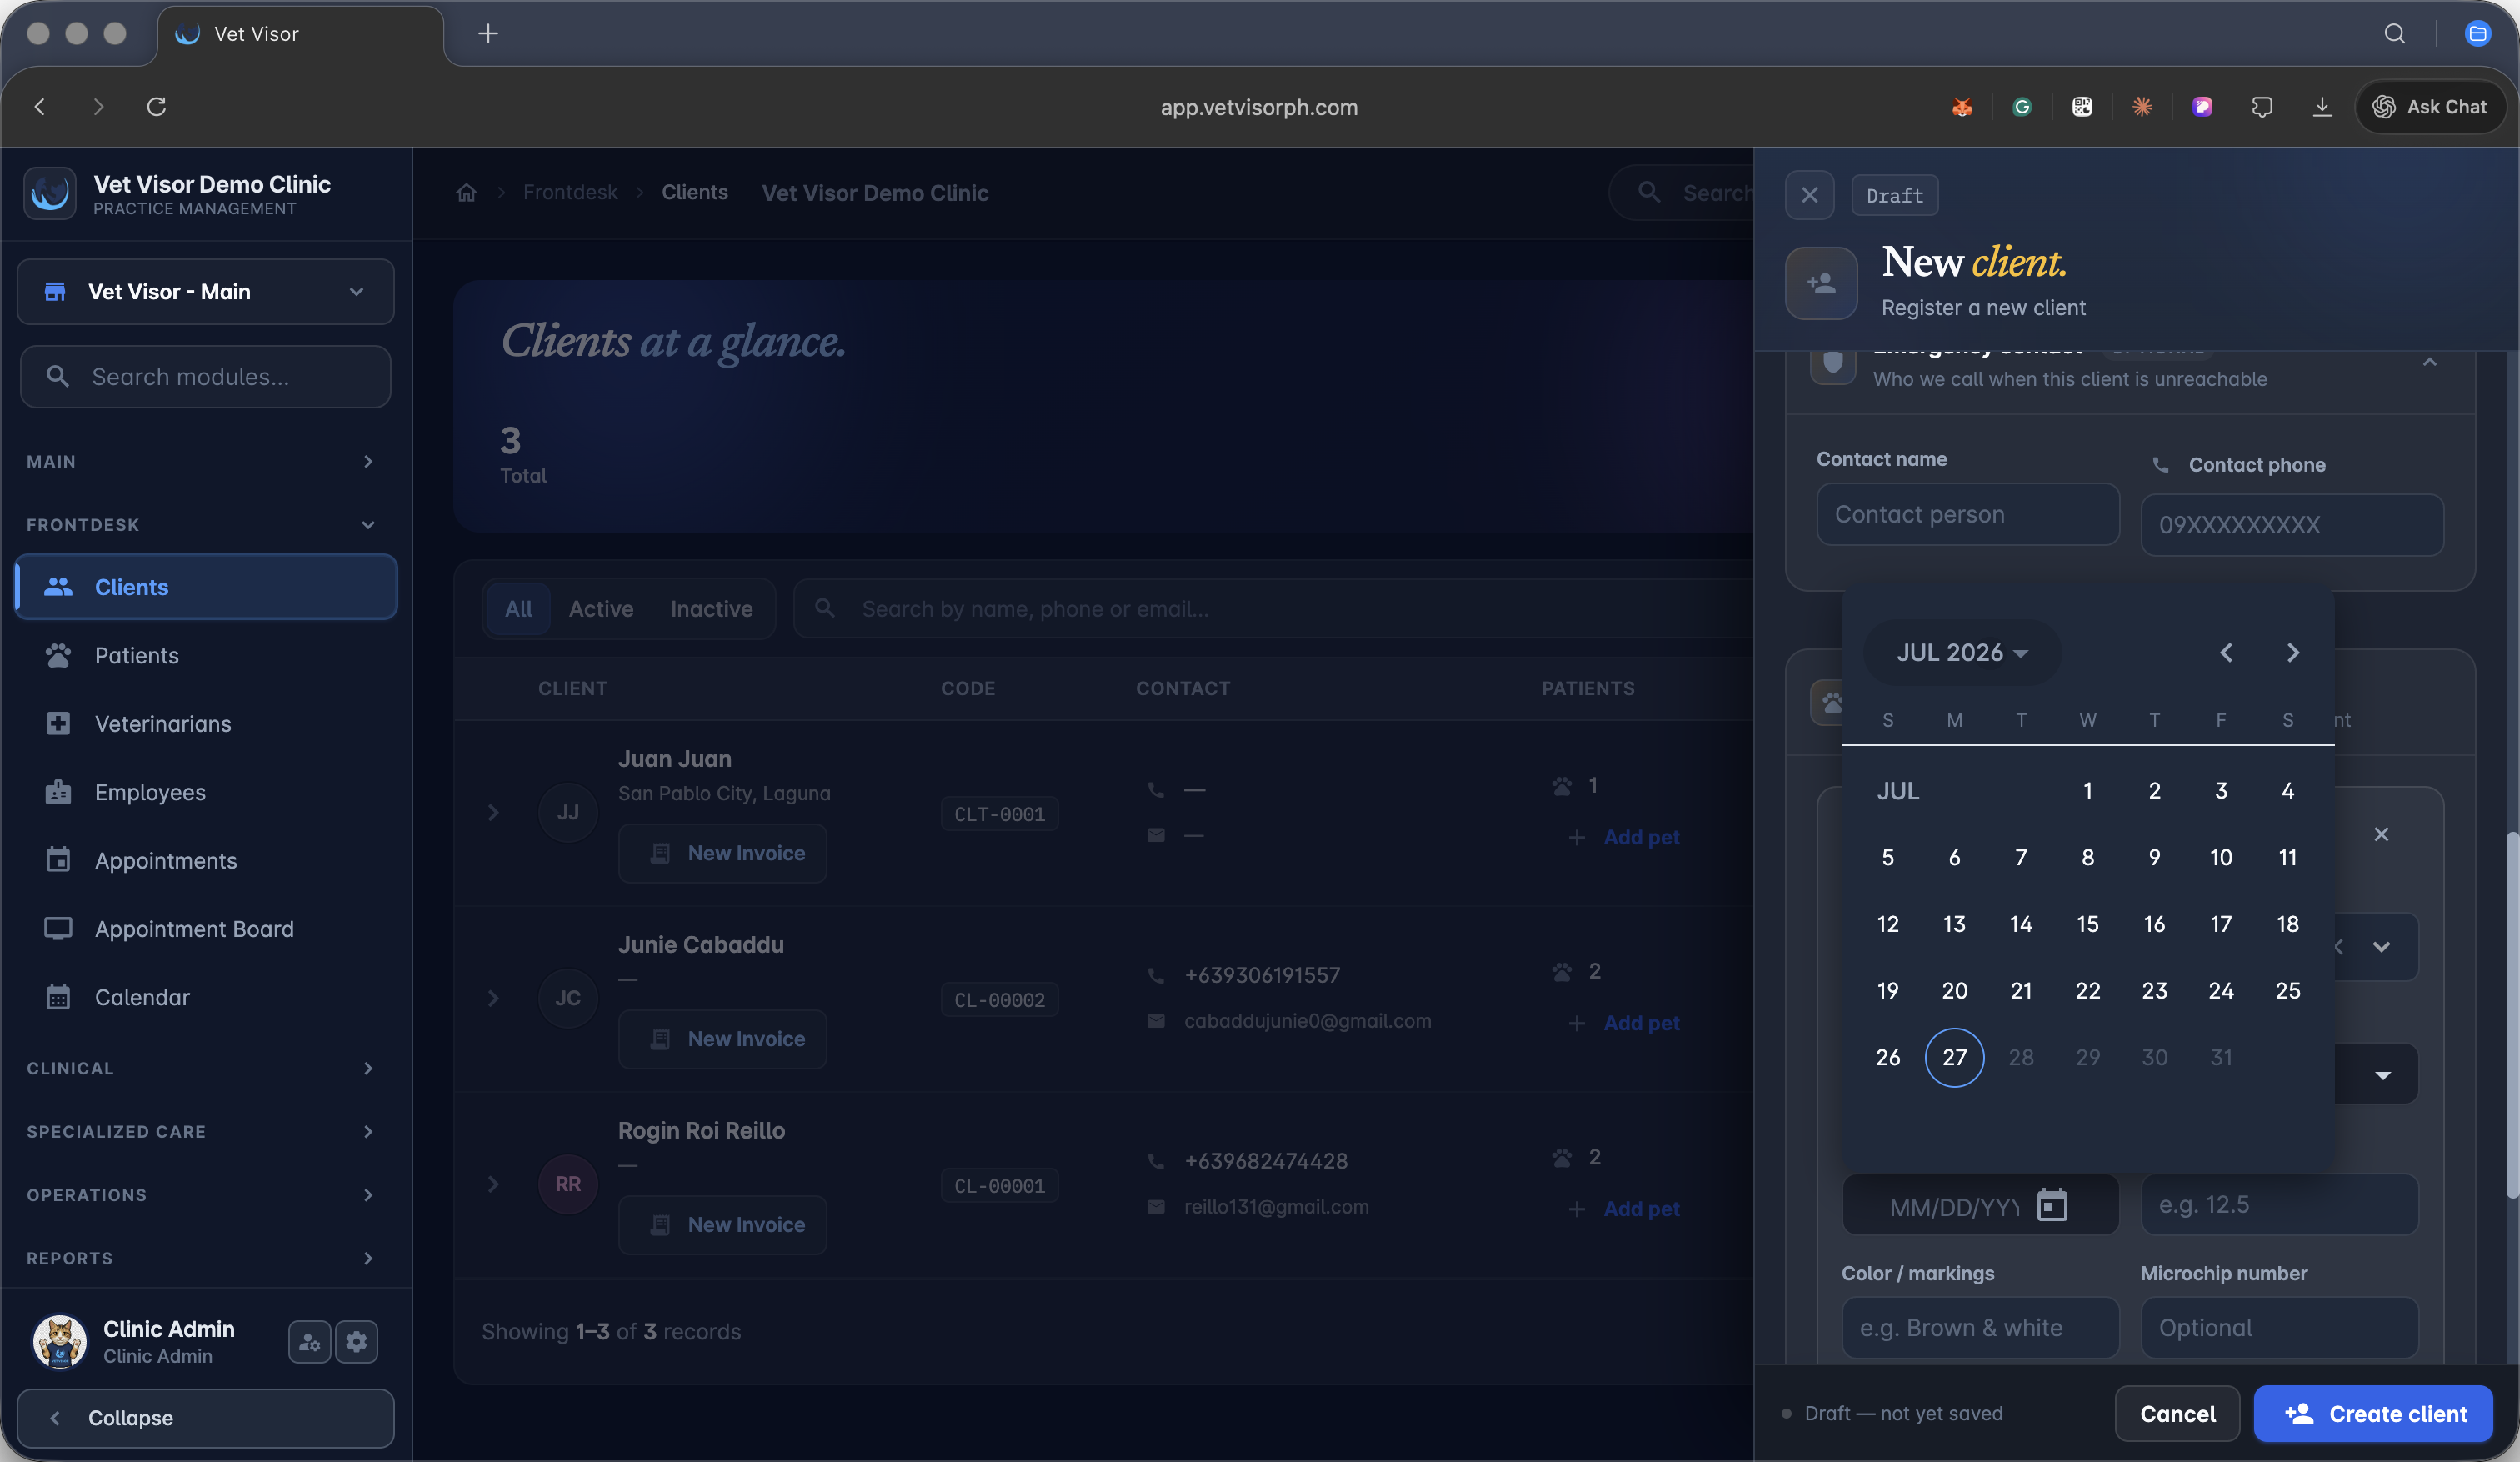This screenshot has height=1462, width=2520.
Task: Open Appointment Board in the sidebar
Action: (206, 929)
